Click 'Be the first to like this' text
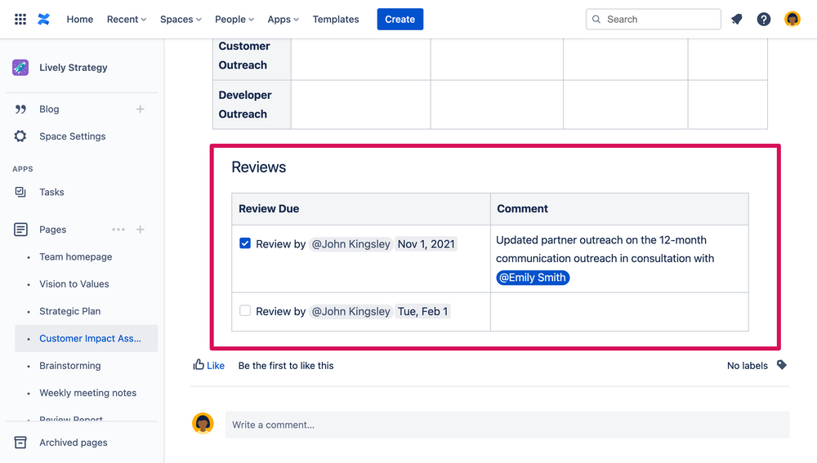 tap(285, 366)
